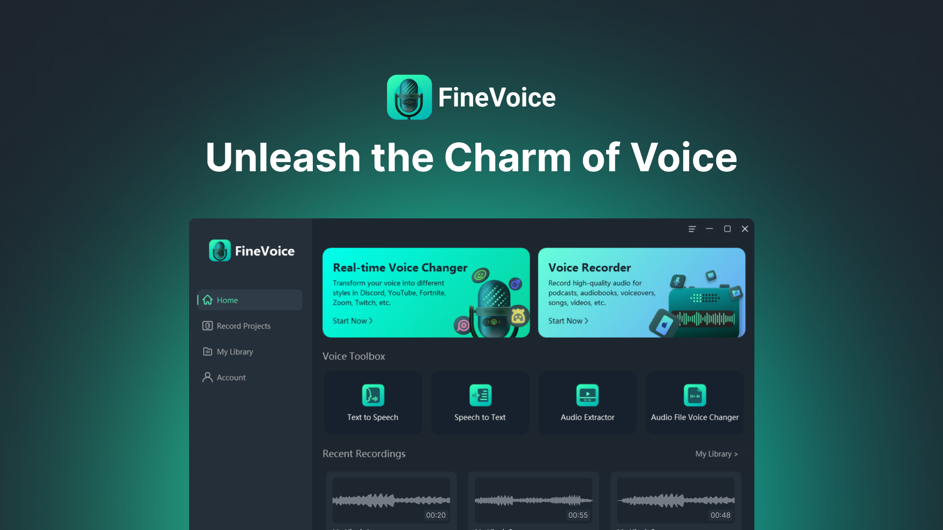This screenshot has height=530, width=943.
Task: Click Start Now on Voice Recorder
Action: [567, 320]
